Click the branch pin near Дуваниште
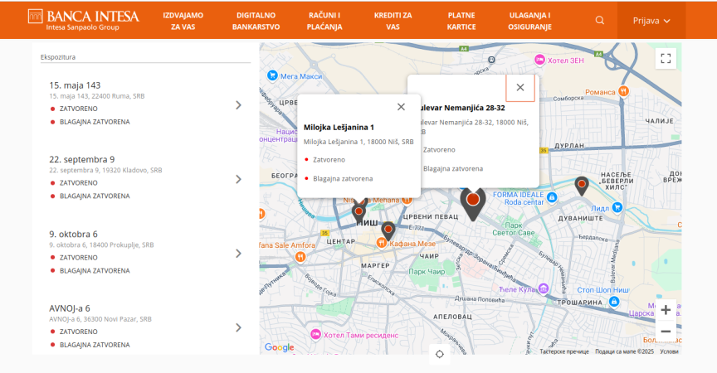Image resolution: width=717 pixels, height=373 pixels. [581, 186]
